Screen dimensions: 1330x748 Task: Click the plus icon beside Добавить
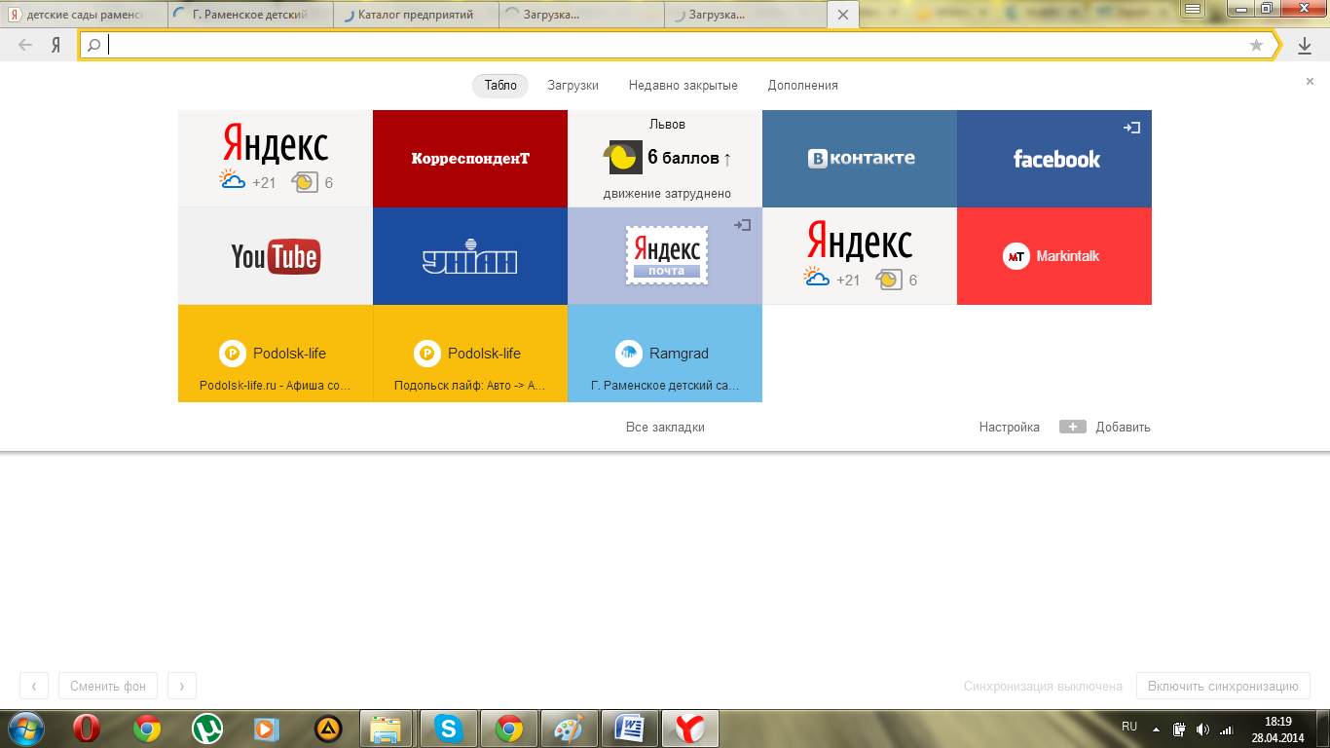pos(1073,427)
